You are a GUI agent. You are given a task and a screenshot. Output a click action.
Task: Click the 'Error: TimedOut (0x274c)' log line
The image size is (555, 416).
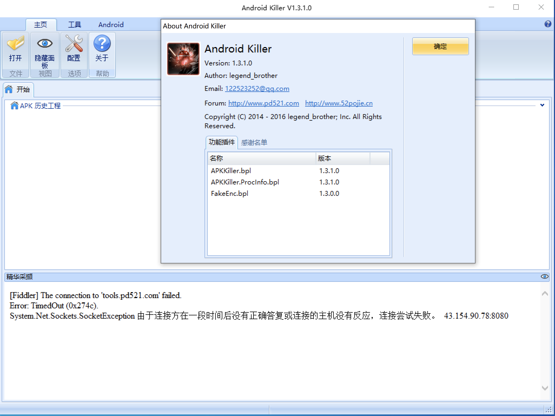[54, 305]
